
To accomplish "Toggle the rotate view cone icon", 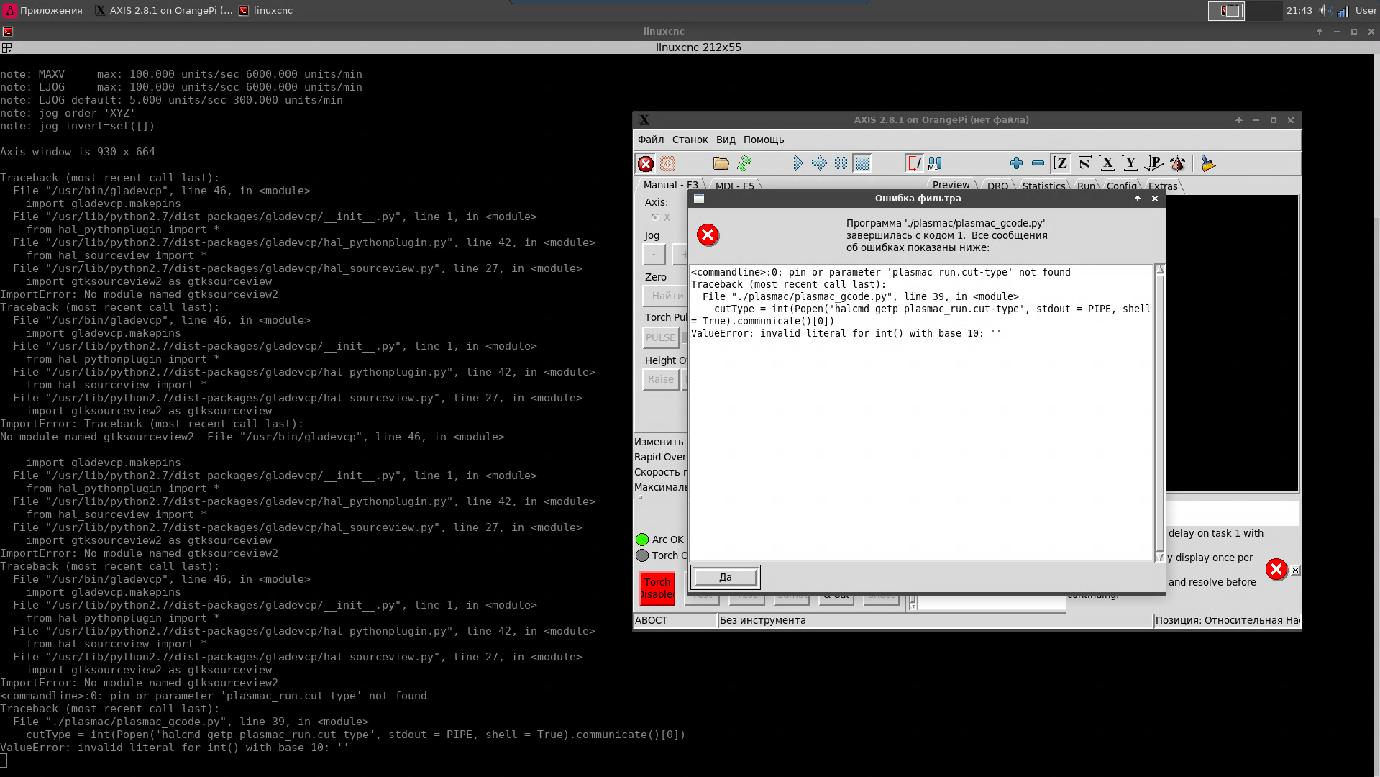I will click(1177, 164).
